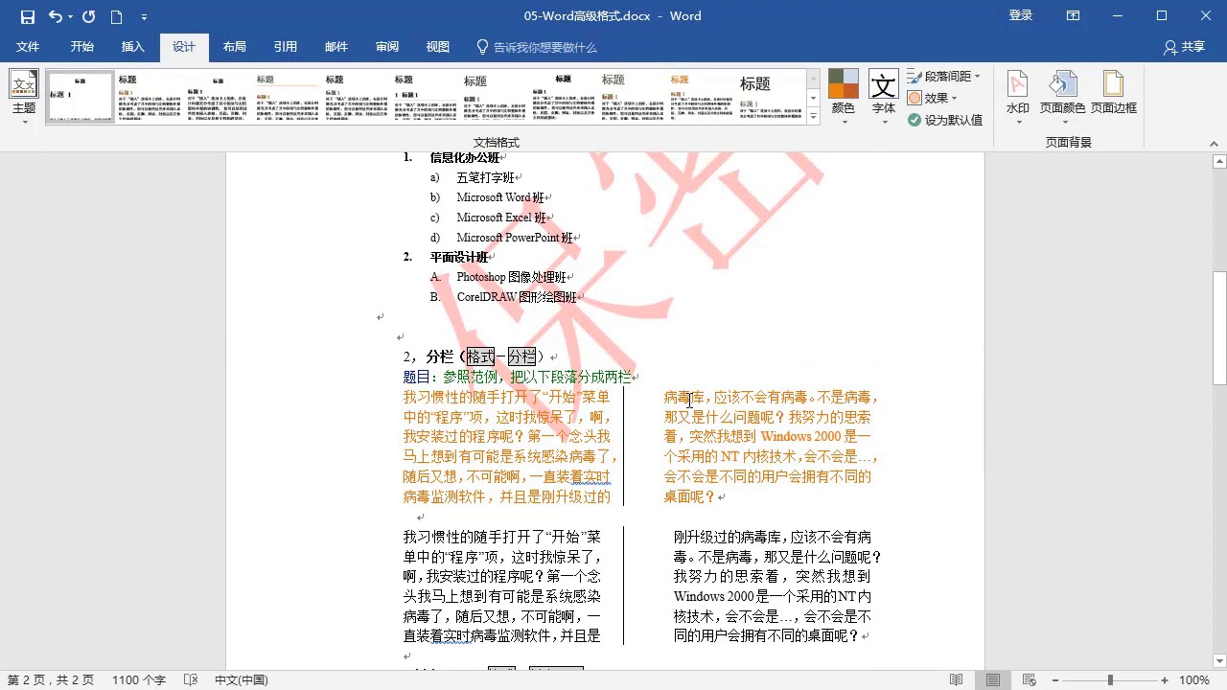Switch to the 开始 tab
The height and width of the screenshot is (690, 1227).
(x=81, y=47)
